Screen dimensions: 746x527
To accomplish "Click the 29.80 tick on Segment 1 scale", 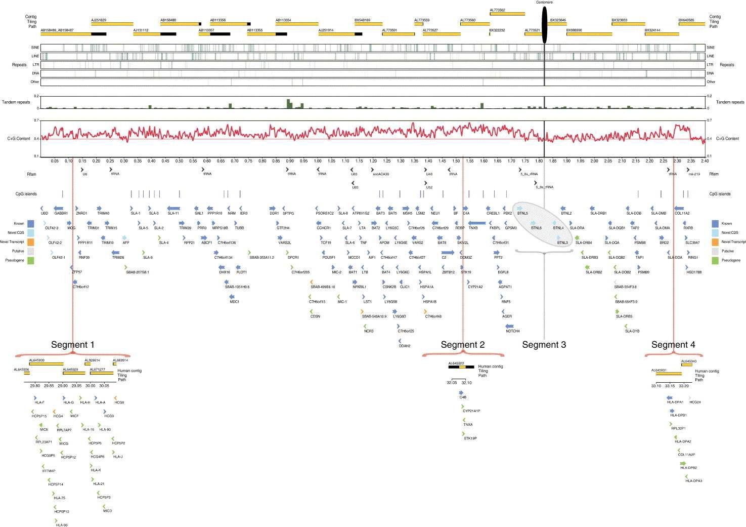I will pyautogui.click(x=35, y=386).
